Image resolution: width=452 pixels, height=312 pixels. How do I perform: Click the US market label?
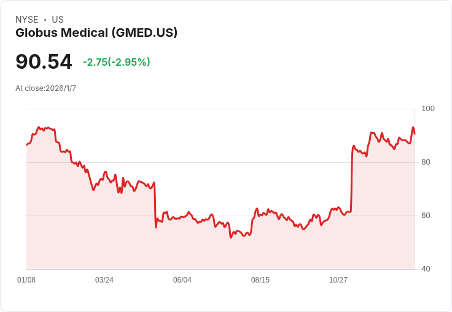point(58,20)
